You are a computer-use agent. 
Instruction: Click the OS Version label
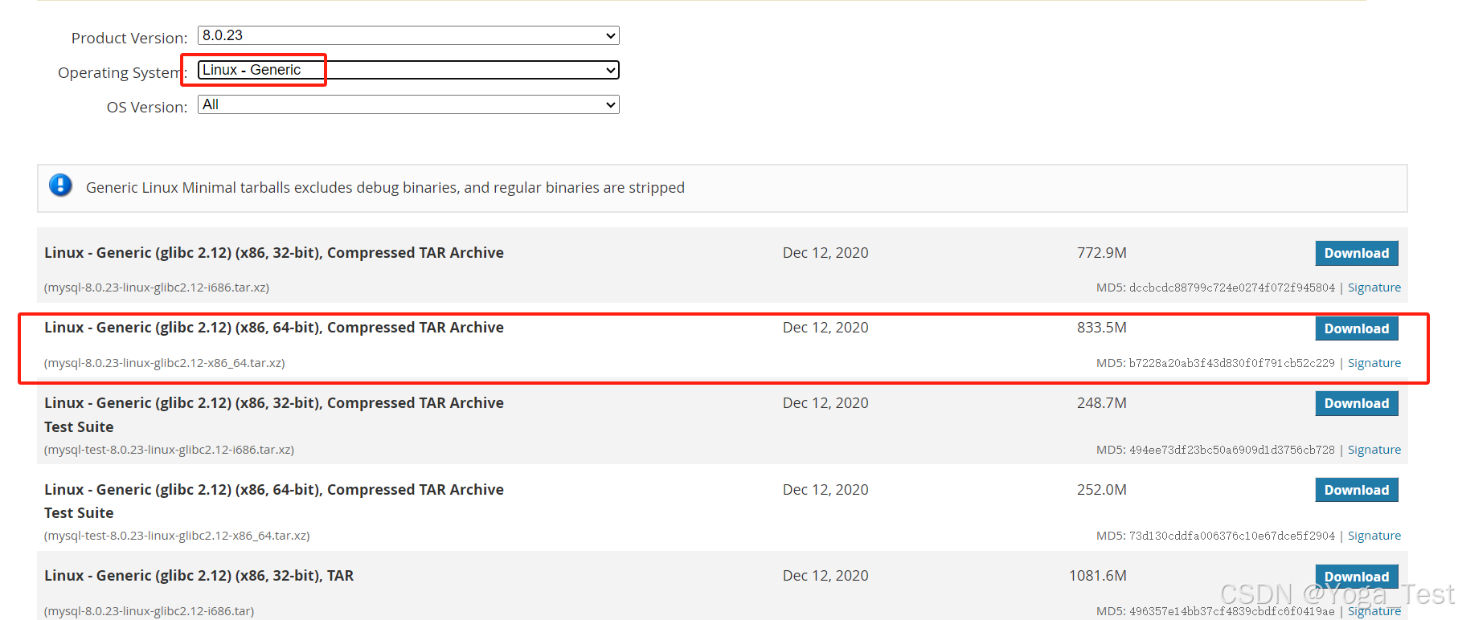point(146,107)
